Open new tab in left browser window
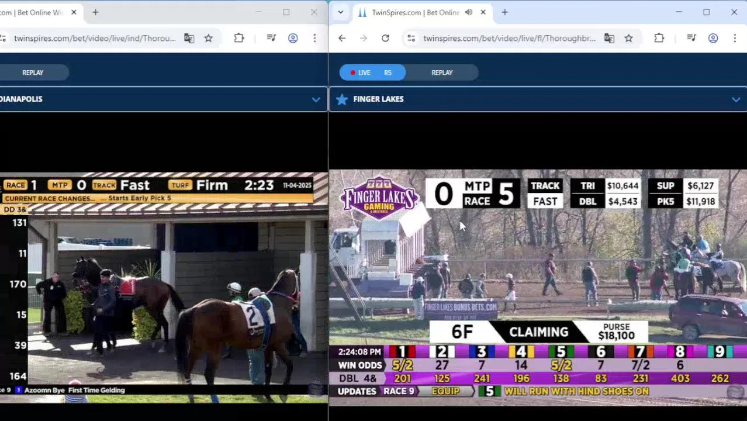This screenshot has width=747, height=421. (x=95, y=12)
